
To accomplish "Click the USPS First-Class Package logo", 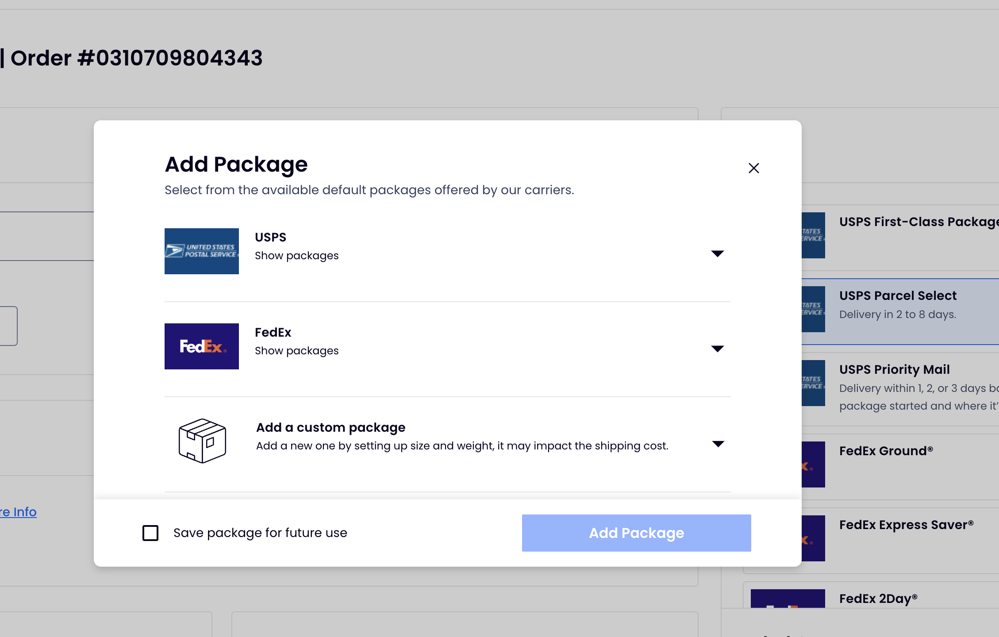I will click(x=813, y=235).
